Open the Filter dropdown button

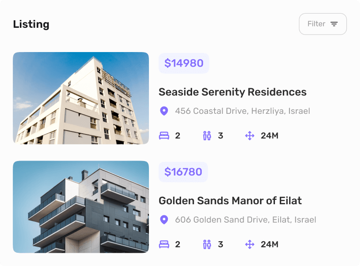pyautogui.click(x=323, y=24)
